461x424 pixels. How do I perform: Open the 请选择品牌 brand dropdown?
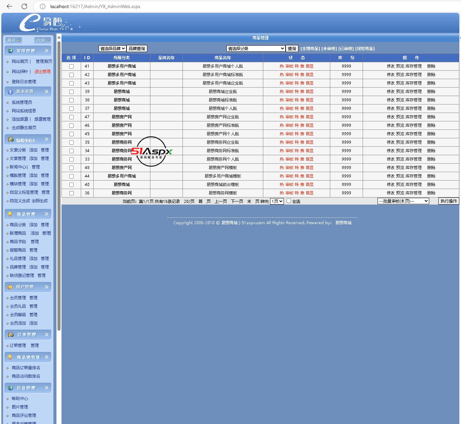click(112, 49)
